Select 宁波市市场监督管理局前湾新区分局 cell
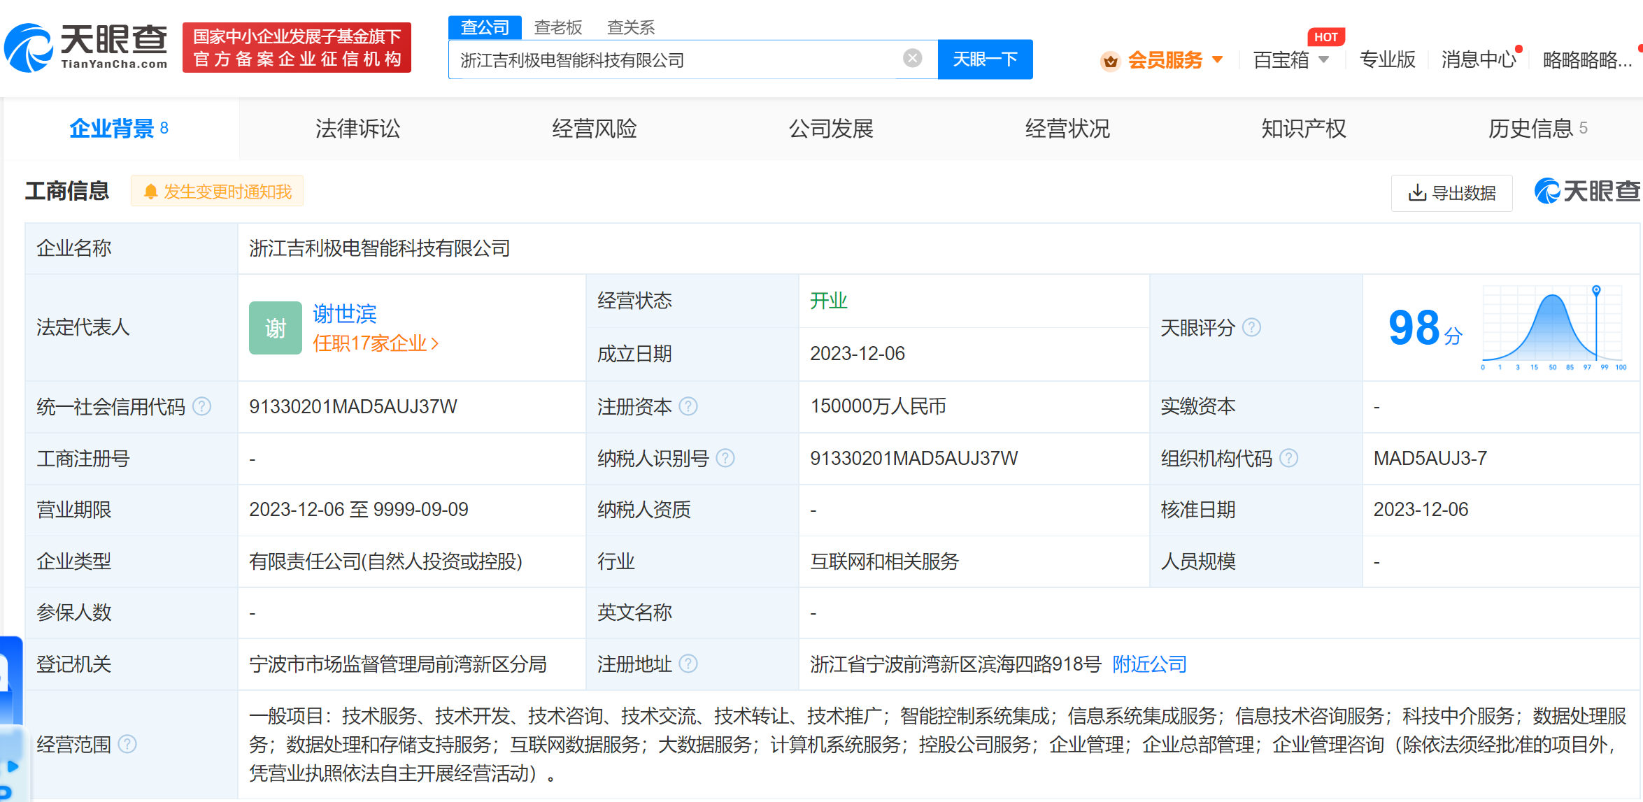The image size is (1643, 802). click(398, 664)
